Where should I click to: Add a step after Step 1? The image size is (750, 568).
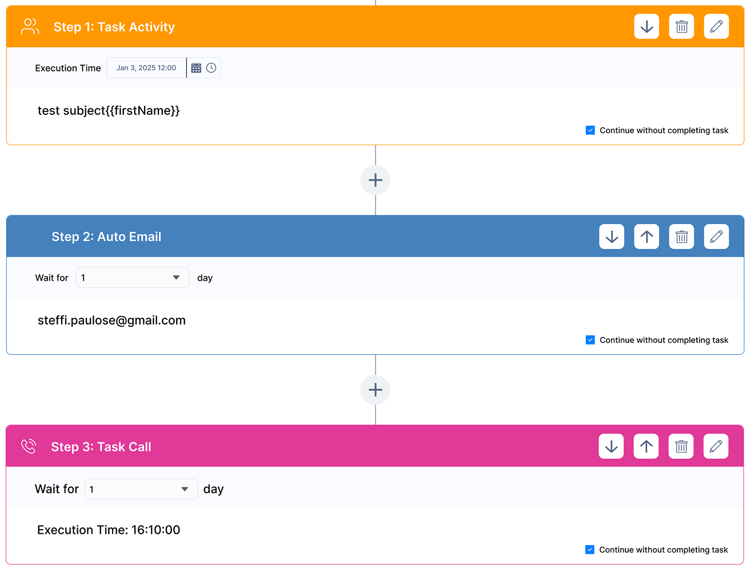[375, 180]
